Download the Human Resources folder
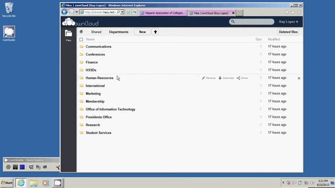Viewport: 335px width, 188px height. tap(226, 78)
